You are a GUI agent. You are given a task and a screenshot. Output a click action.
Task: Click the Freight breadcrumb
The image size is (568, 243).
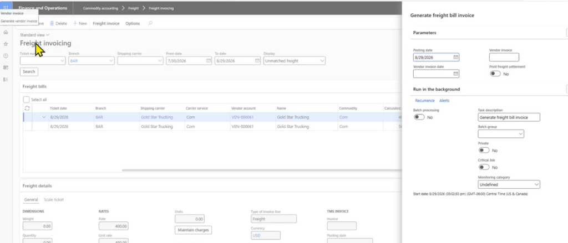[133, 8]
